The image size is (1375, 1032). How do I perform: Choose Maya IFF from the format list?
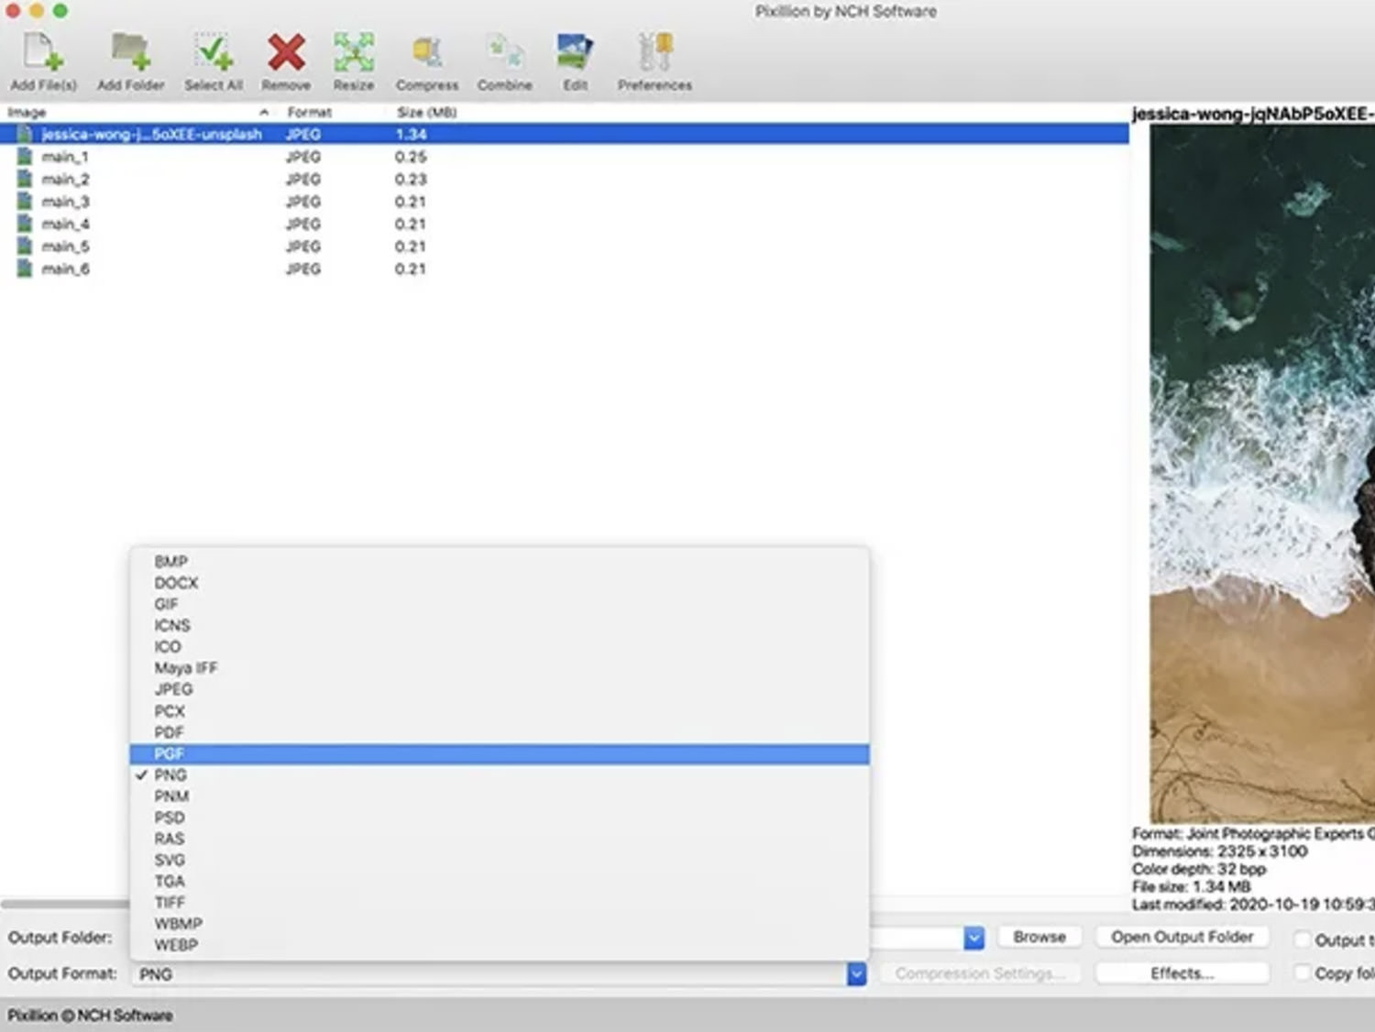pos(500,668)
